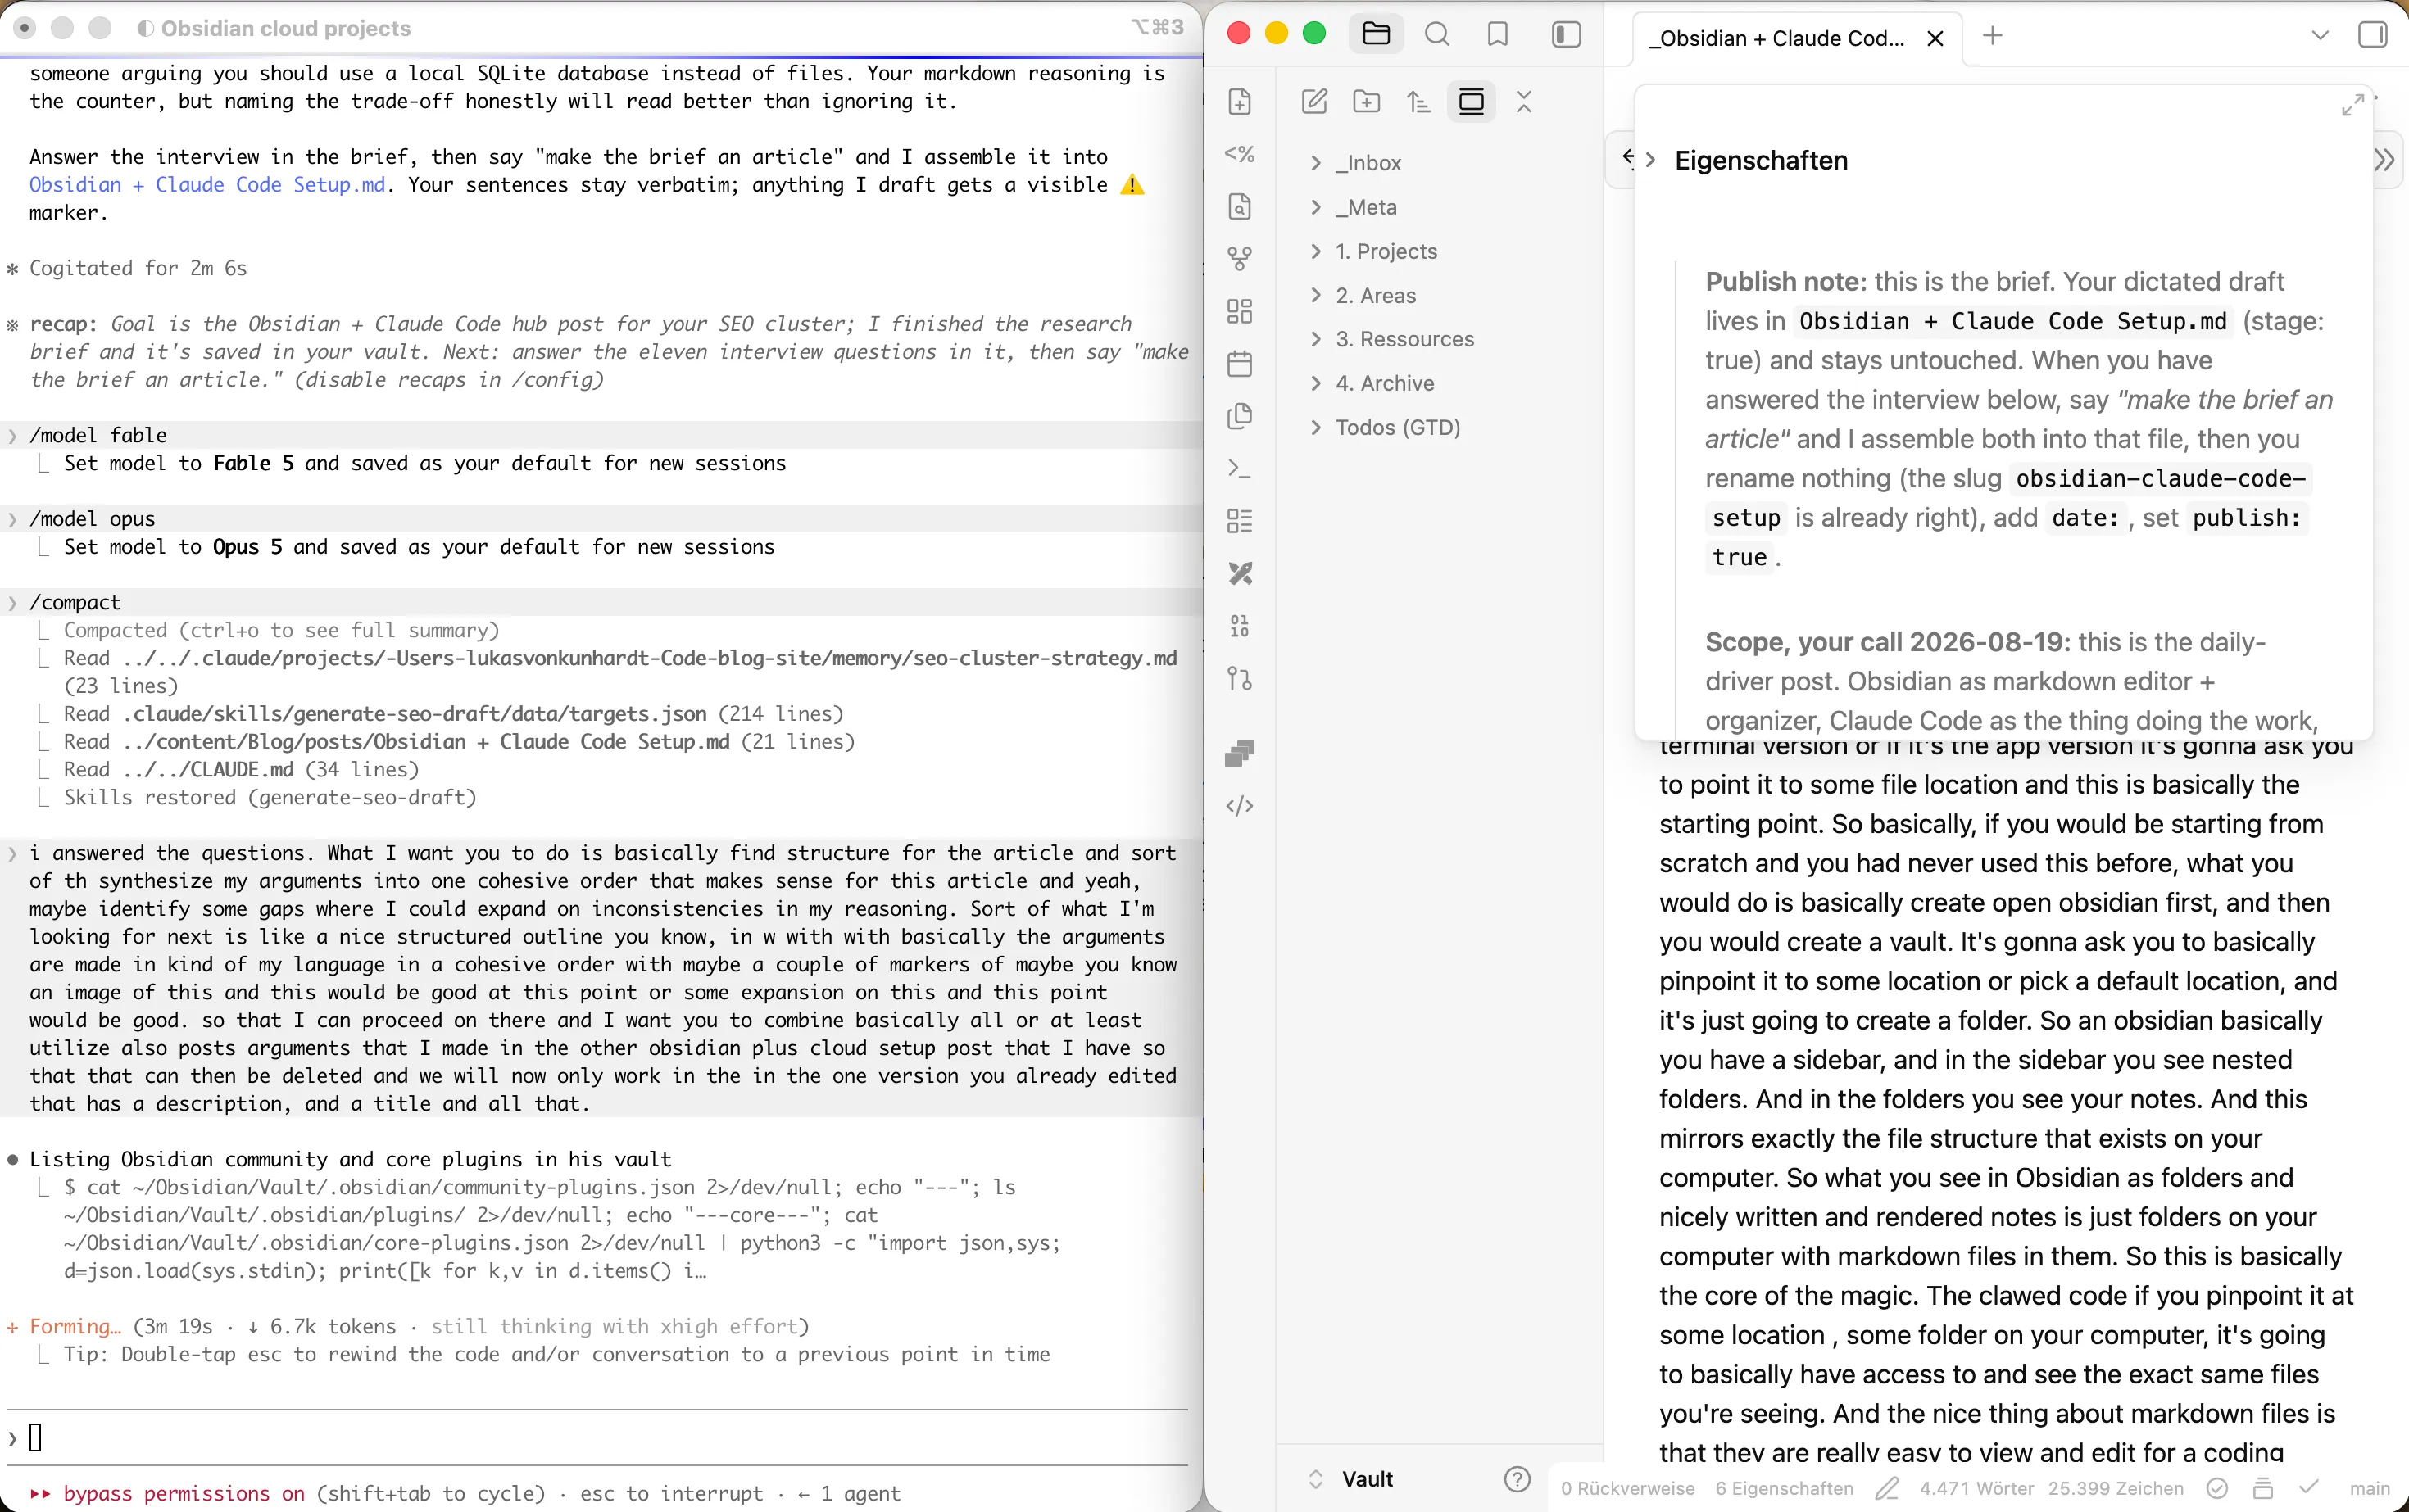Click the 0 Rückverweise status item
Screen dimensions: 2409x1512
[1627, 1489]
